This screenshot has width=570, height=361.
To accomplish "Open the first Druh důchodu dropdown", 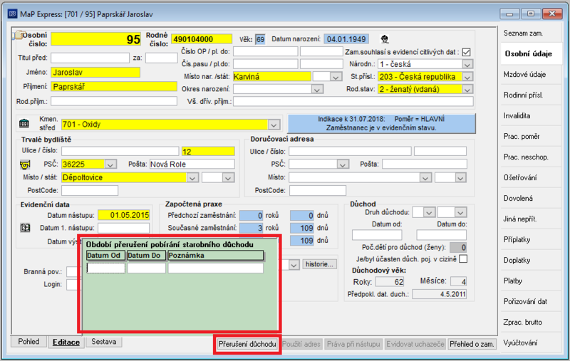I will click(430, 212).
